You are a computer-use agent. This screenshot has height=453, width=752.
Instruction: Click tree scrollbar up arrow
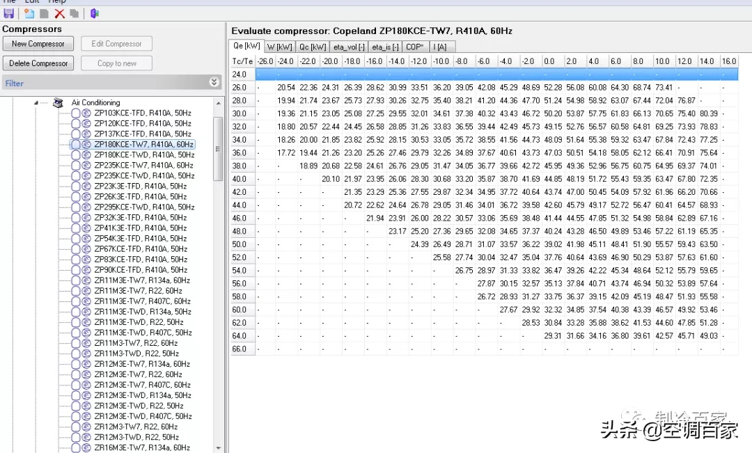(219, 103)
